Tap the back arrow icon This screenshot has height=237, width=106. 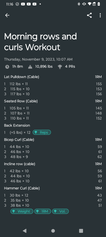[7, 15]
